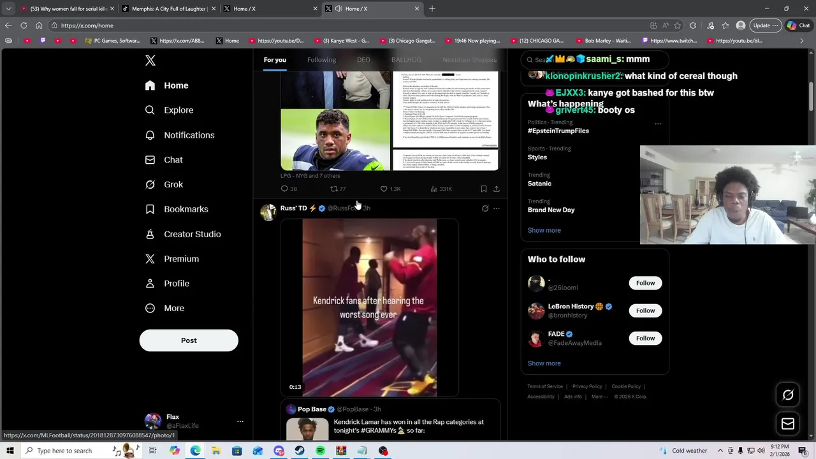Open the Copilot Chat button in toolbar
The height and width of the screenshot is (459, 816).
(x=799, y=25)
